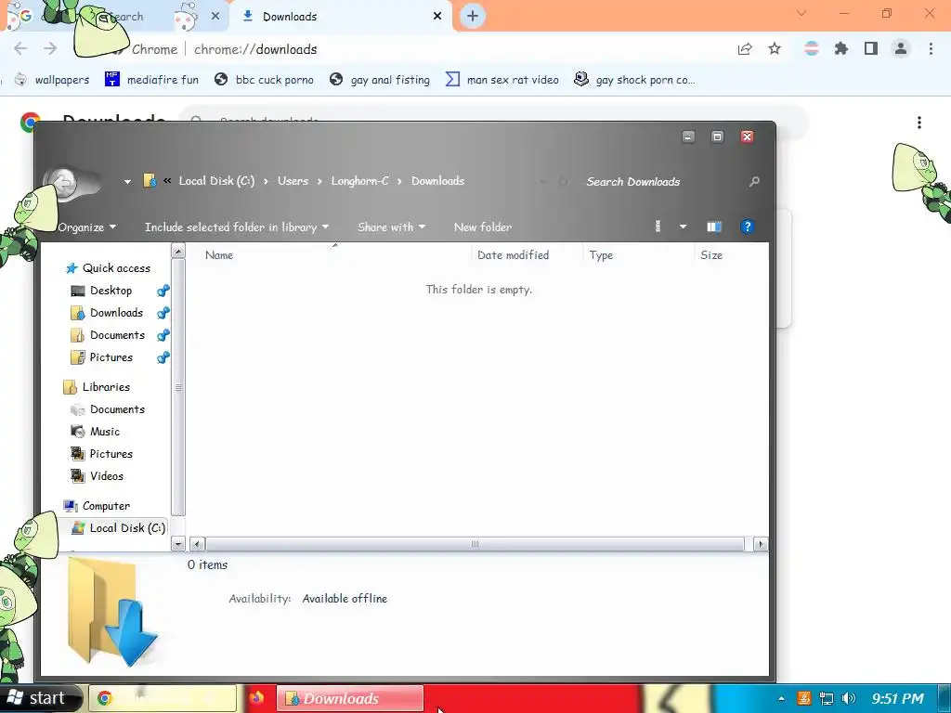Expand the chevron after Users breadcrumb
This screenshot has width=951, height=713.
click(x=319, y=181)
